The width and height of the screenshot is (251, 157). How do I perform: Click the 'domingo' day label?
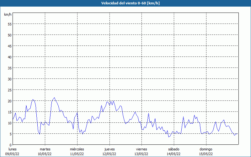206,149
